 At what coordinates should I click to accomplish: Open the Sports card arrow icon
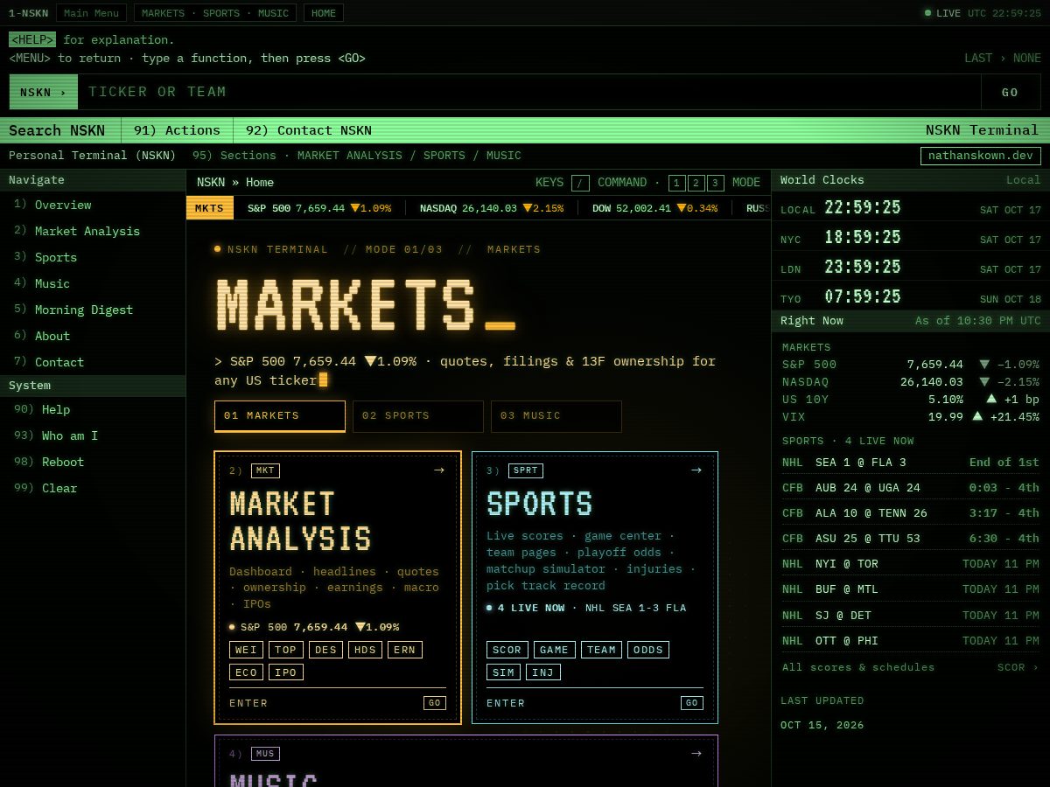[x=696, y=470]
